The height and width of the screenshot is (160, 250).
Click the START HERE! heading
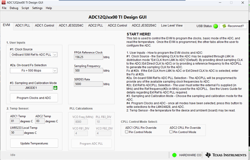[139, 34]
